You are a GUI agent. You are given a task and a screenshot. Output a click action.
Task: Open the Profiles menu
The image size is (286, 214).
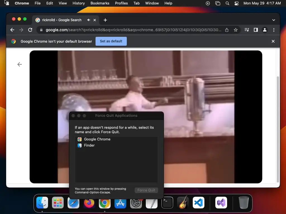point(121,3)
